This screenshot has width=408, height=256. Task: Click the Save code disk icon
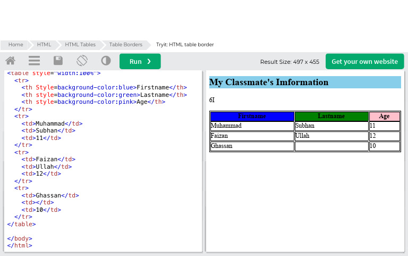(x=58, y=61)
